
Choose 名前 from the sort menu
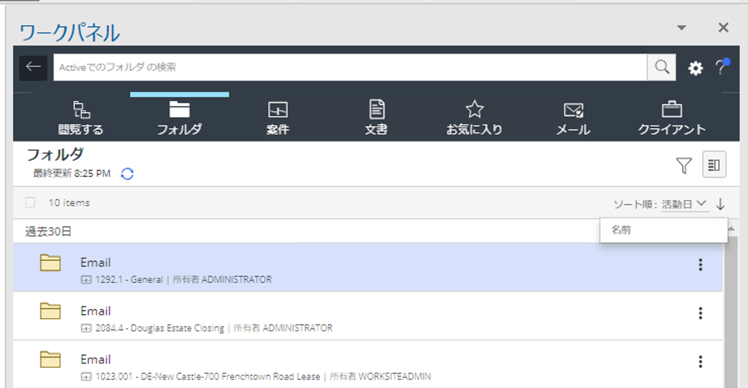tap(621, 230)
